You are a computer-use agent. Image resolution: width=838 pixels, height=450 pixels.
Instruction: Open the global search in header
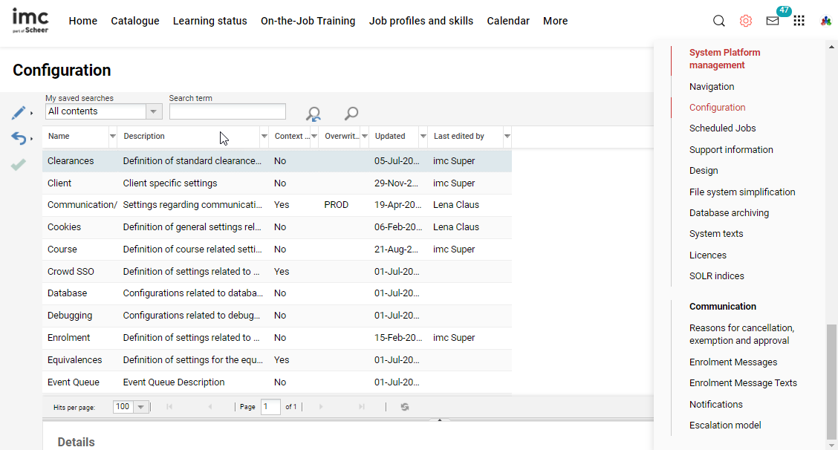(x=718, y=21)
